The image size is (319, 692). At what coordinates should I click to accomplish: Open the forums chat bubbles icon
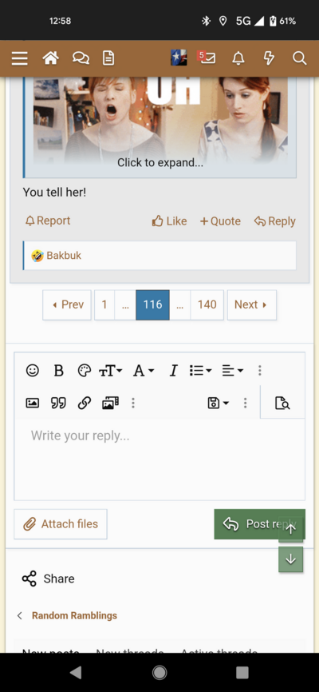click(x=81, y=58)
